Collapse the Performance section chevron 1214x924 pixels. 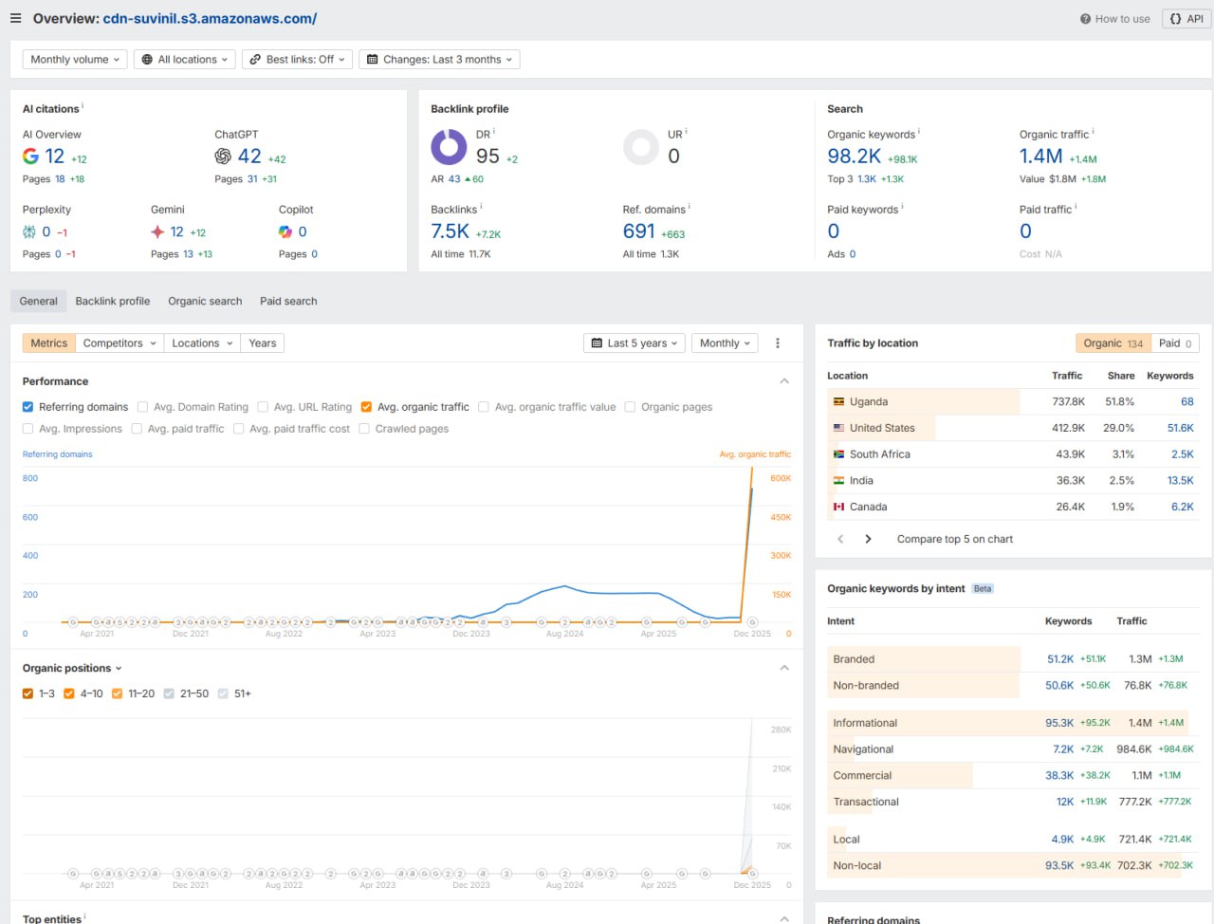pyautogui.click(x=784, y=381)
